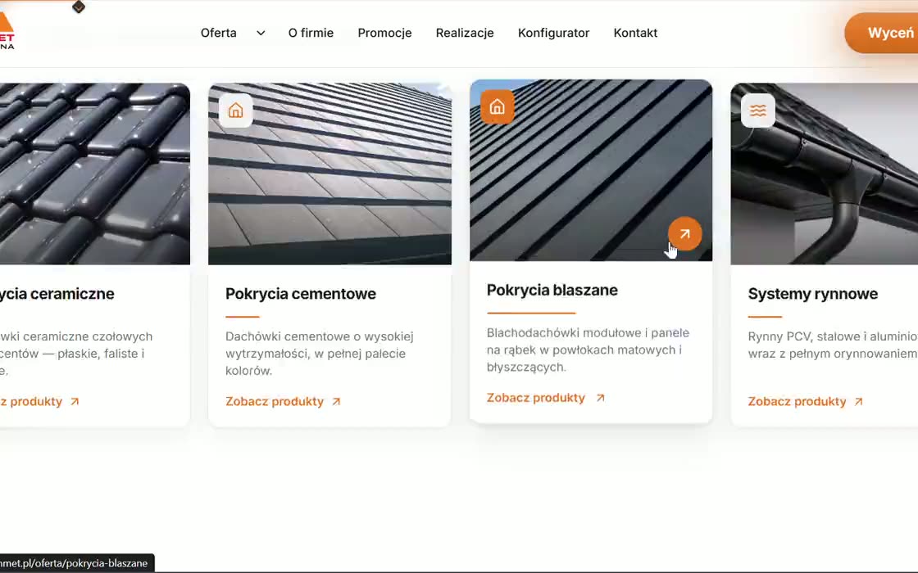Click the orange Wyceń button
Image resolution: width=918 pixels, height=573 pixels.
coord(882,33)
